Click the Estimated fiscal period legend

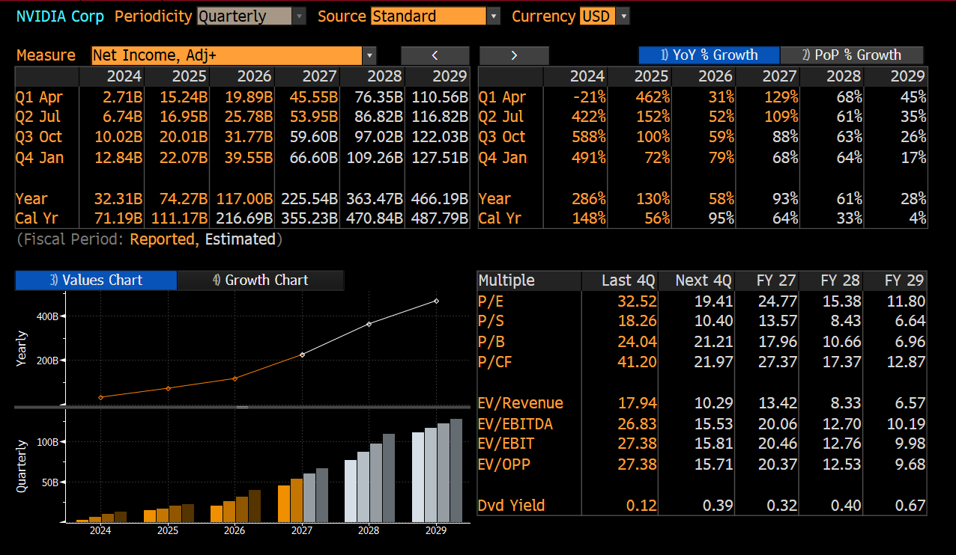tap(240, 239)
